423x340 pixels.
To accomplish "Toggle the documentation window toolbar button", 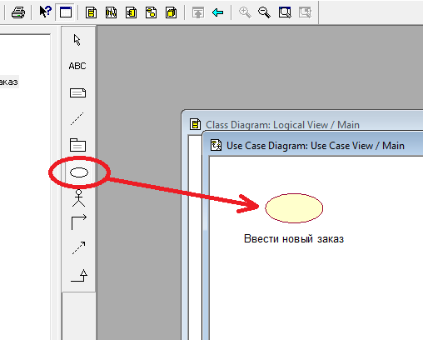I will pyautogui.click(x=66, y=12).
